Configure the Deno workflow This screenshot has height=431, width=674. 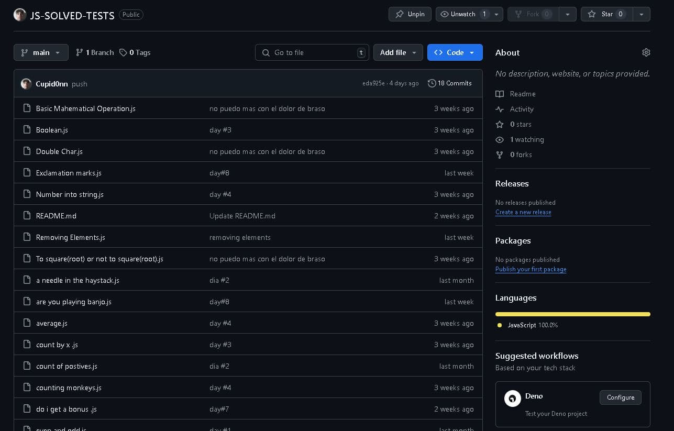(x=621, y=397)
